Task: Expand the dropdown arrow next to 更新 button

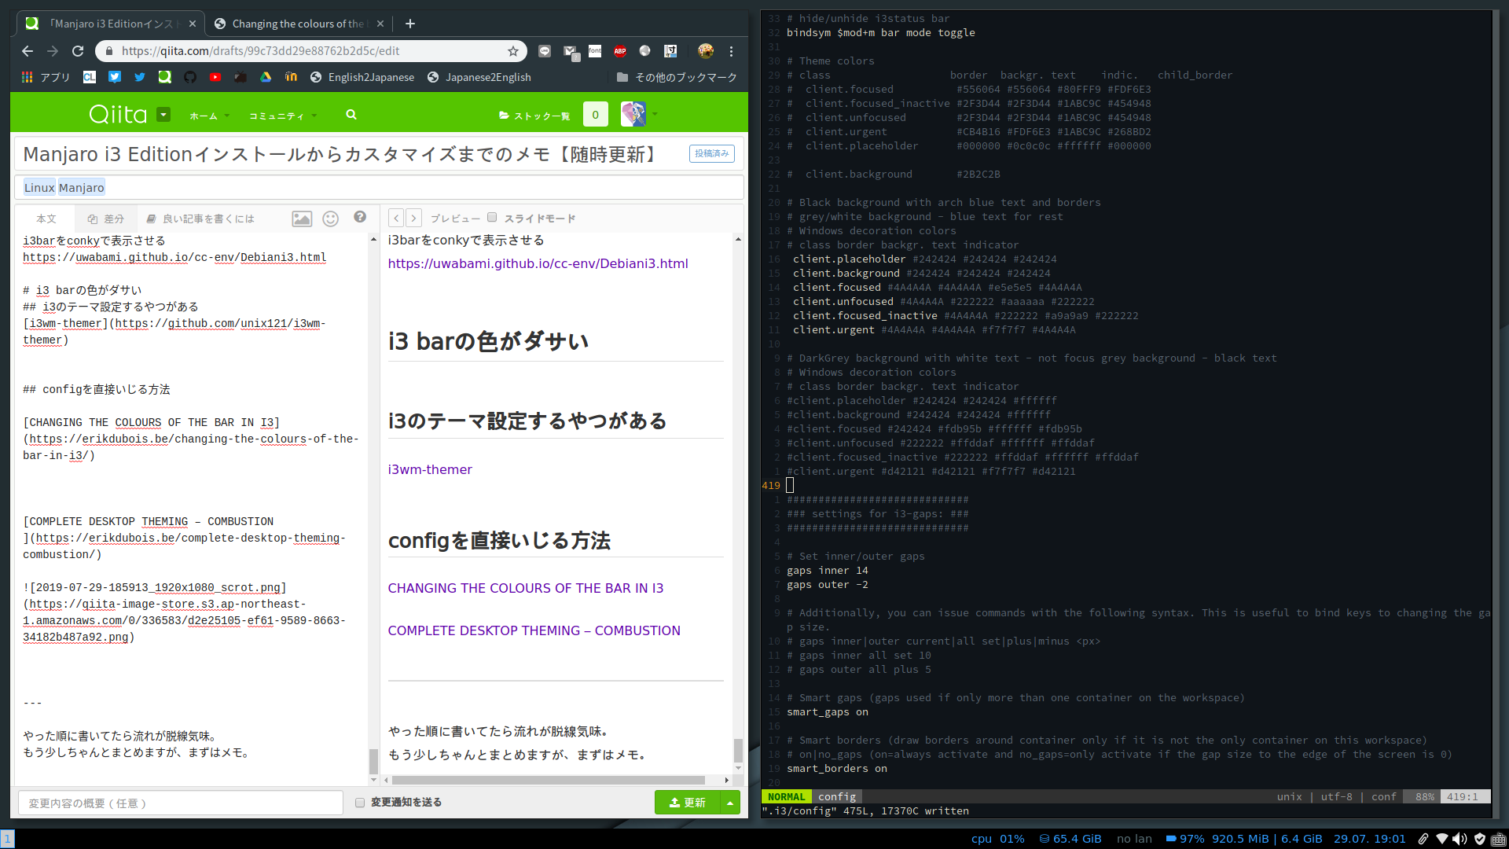Action: coord(731,802)
